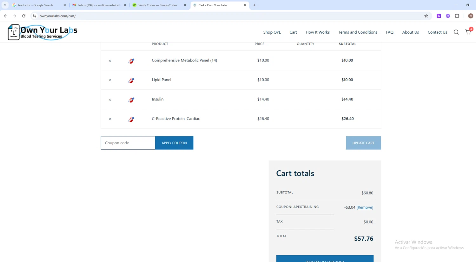Open the shopping cart icon in header
Screen dimensions: 476x262
468,32
